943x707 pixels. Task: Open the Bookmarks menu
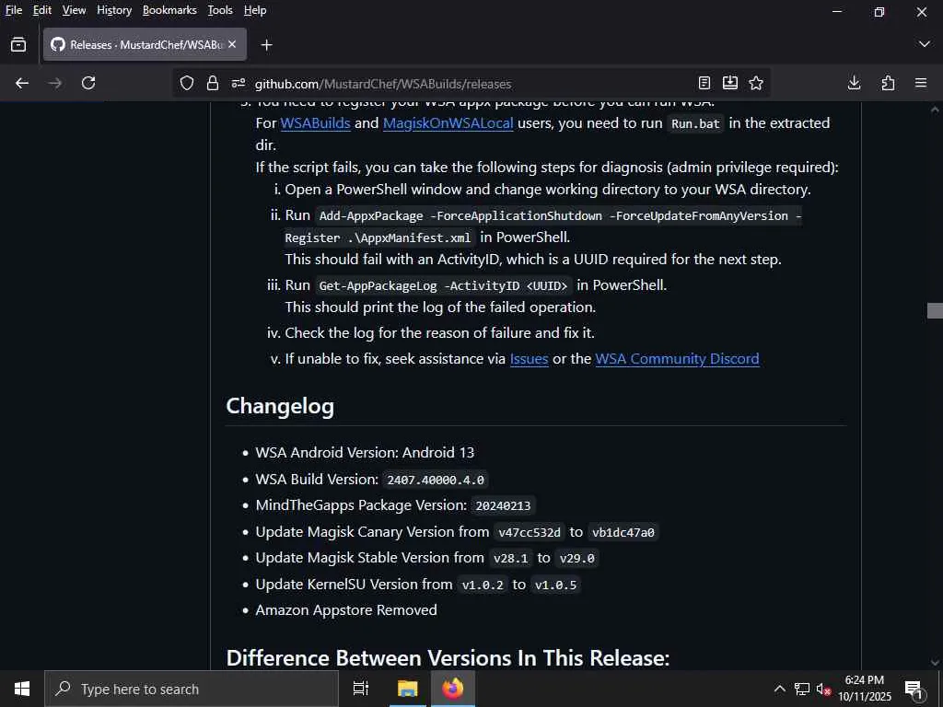click(169, 10)
